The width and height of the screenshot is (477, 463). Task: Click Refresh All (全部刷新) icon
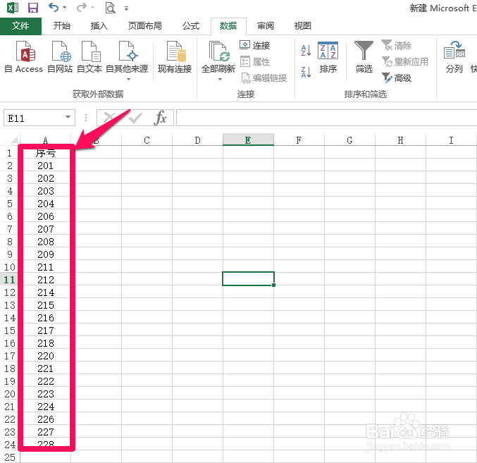(x=218, y=51)
